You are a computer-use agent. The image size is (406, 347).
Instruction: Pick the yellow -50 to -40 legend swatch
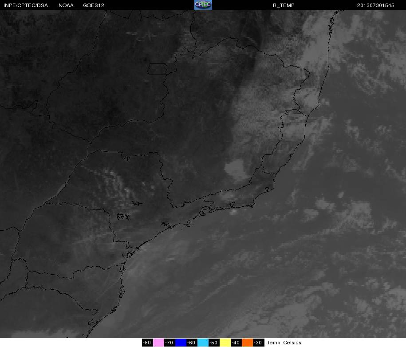(225, 342)
